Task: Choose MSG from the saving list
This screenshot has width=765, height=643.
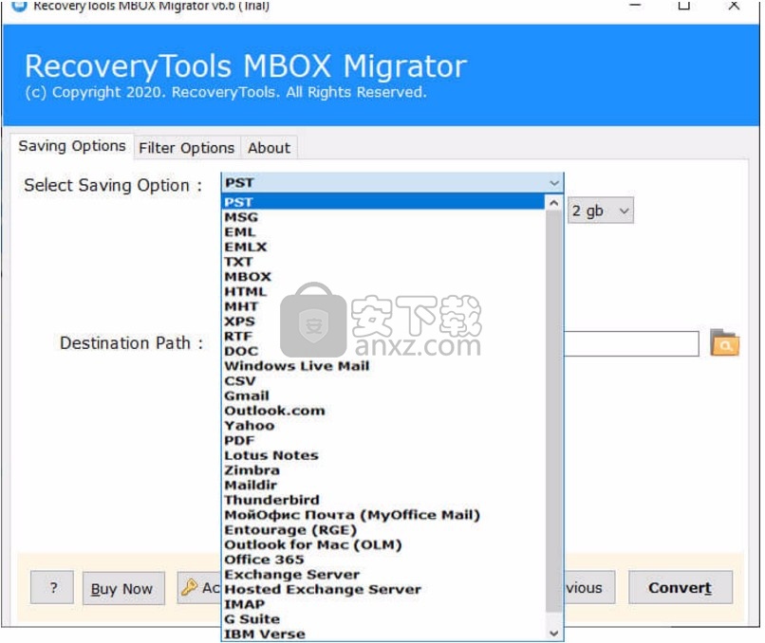Action: [383, 217]
